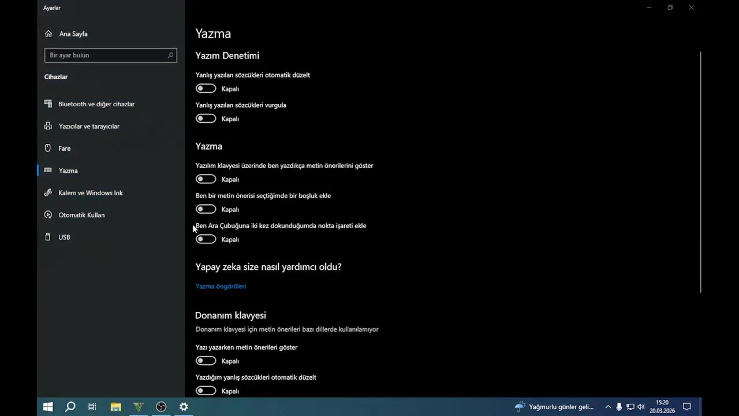Open OBS Studio from the taskbar
Viewport: 739px width, 416px height.
coord(161,407)
